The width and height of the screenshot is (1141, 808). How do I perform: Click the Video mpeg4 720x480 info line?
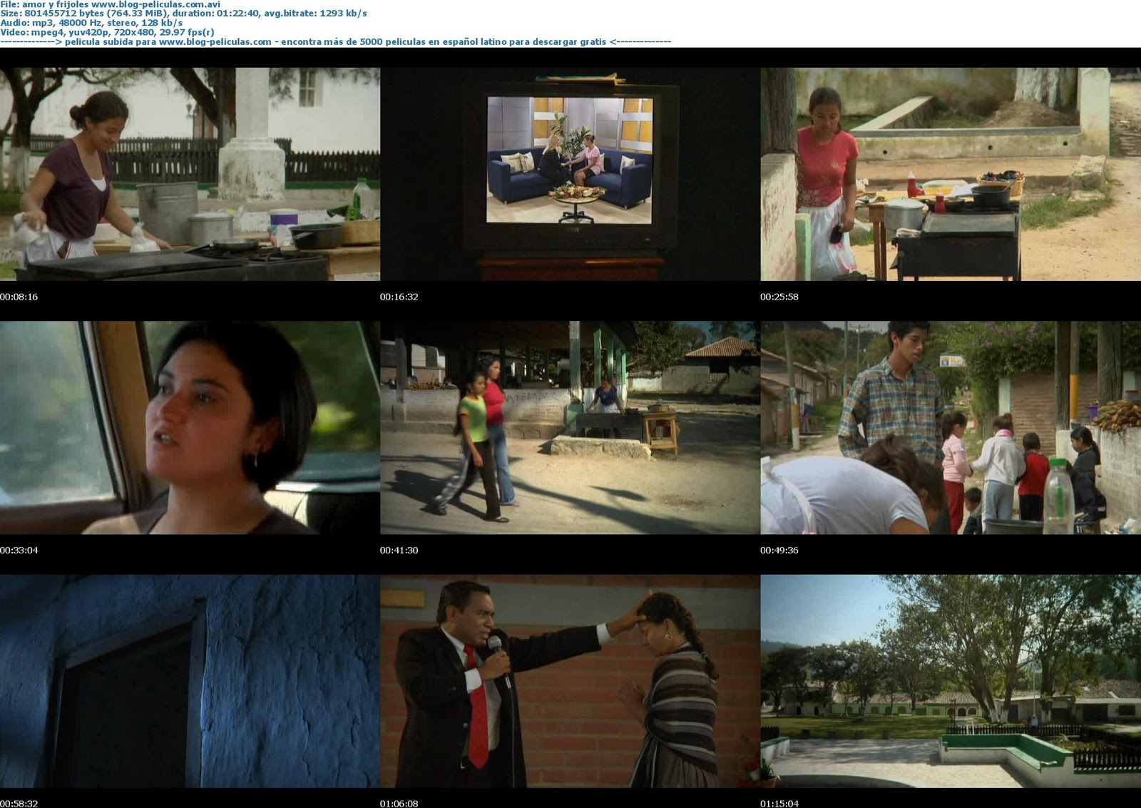point(107,32)
